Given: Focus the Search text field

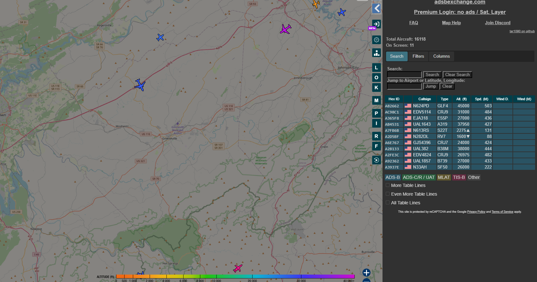Looking at the screenshot, I should (x=404, y=75).
